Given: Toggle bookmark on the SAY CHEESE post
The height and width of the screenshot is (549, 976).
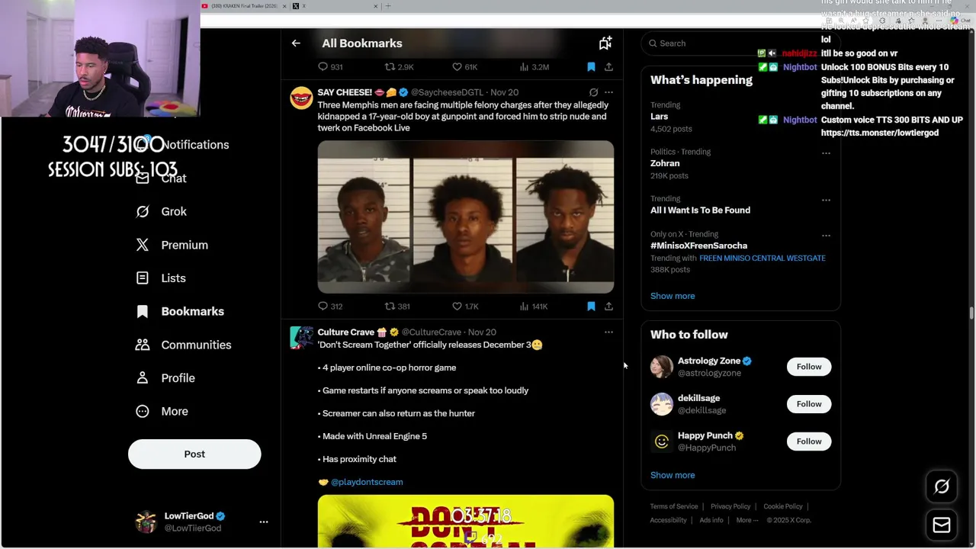Looking at the screenshot, I should pos(591,307).
